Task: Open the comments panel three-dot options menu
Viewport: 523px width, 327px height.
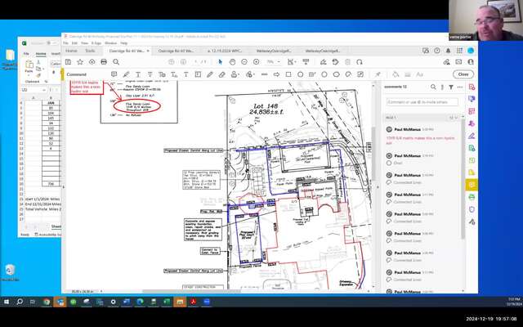Action: pyautogui.click(x=459, y=87)
